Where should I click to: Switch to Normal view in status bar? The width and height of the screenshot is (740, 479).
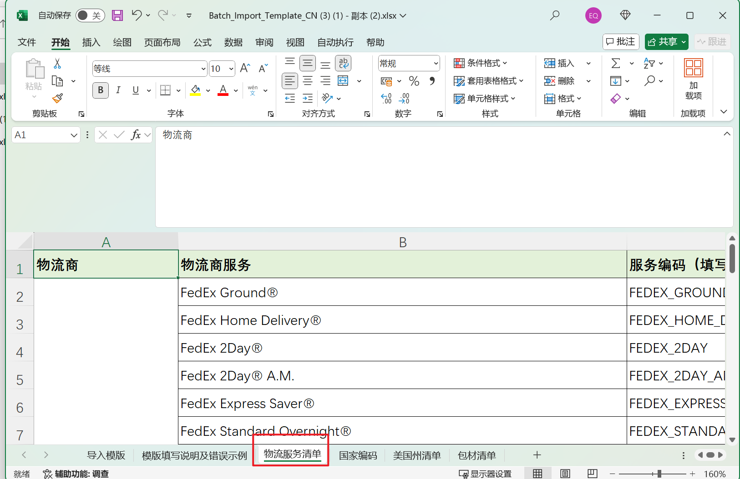coord(537,474)
